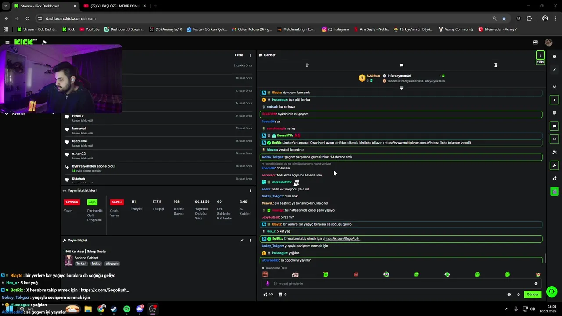Select the purple microphone icon in message box

tap(267, 284)
